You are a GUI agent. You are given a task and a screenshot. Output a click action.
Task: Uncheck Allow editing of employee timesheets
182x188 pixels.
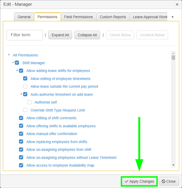pos(25,78)
